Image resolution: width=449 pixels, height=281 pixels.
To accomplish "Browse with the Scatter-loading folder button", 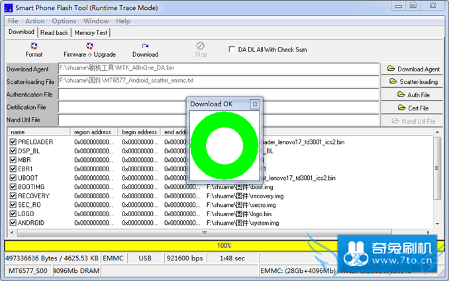I will 413,82.
